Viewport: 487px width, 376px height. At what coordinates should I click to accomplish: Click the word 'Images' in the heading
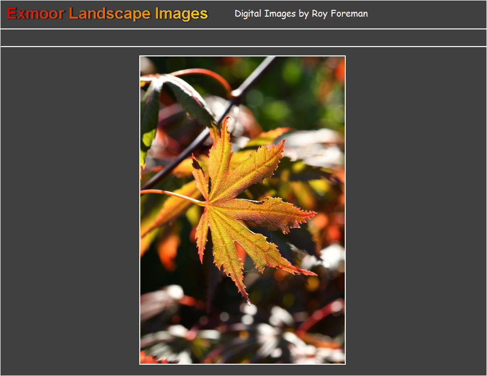click(x=181, y=14)
